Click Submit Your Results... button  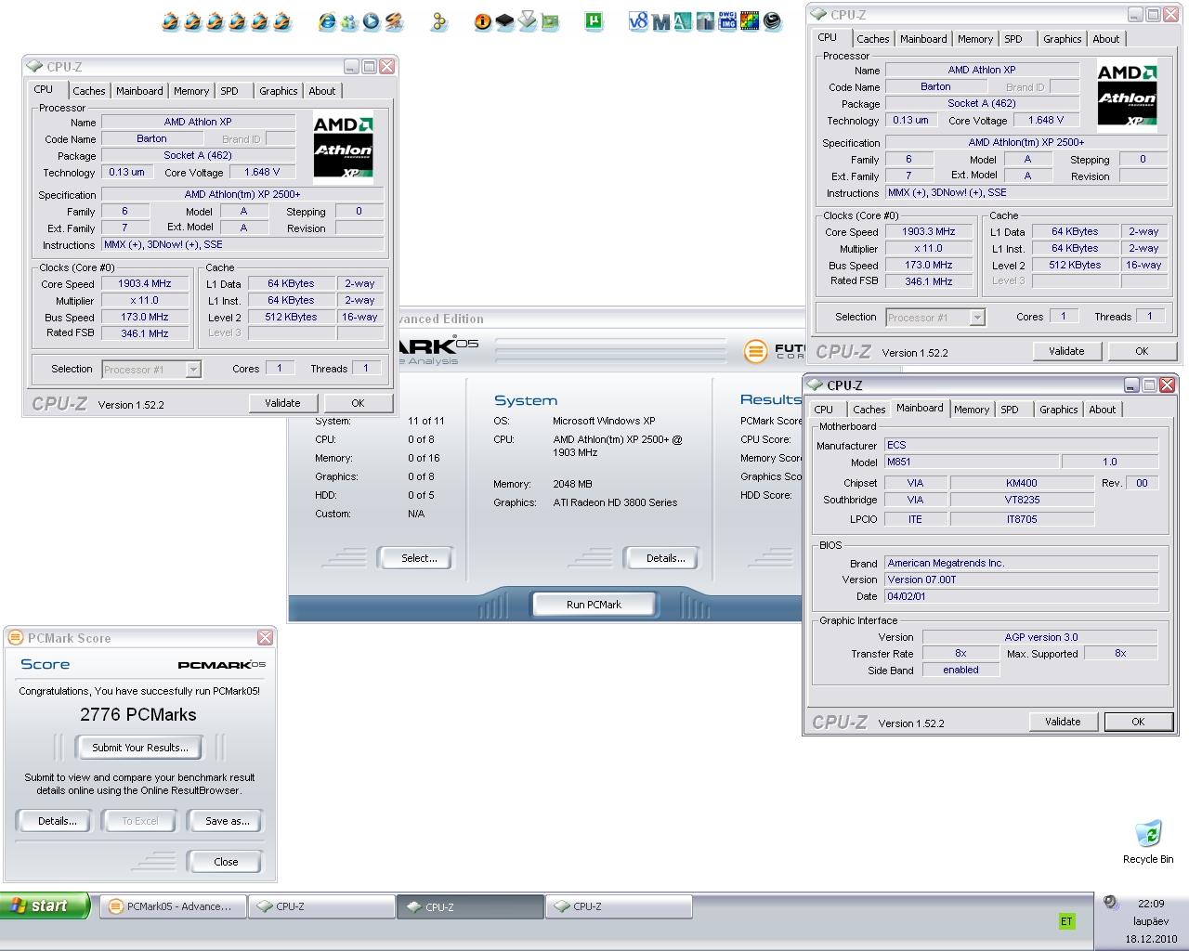pos(140,748)
